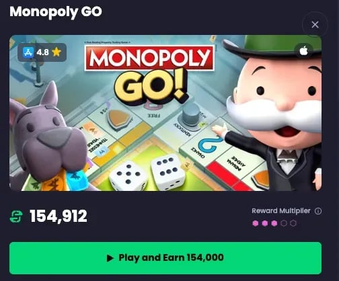339x281 pixels.
Task: Select the second filled pink multiplier hexagon
Action: (265, 223)
